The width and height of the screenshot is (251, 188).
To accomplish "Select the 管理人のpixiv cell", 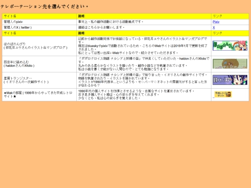I will pos(39,22).
